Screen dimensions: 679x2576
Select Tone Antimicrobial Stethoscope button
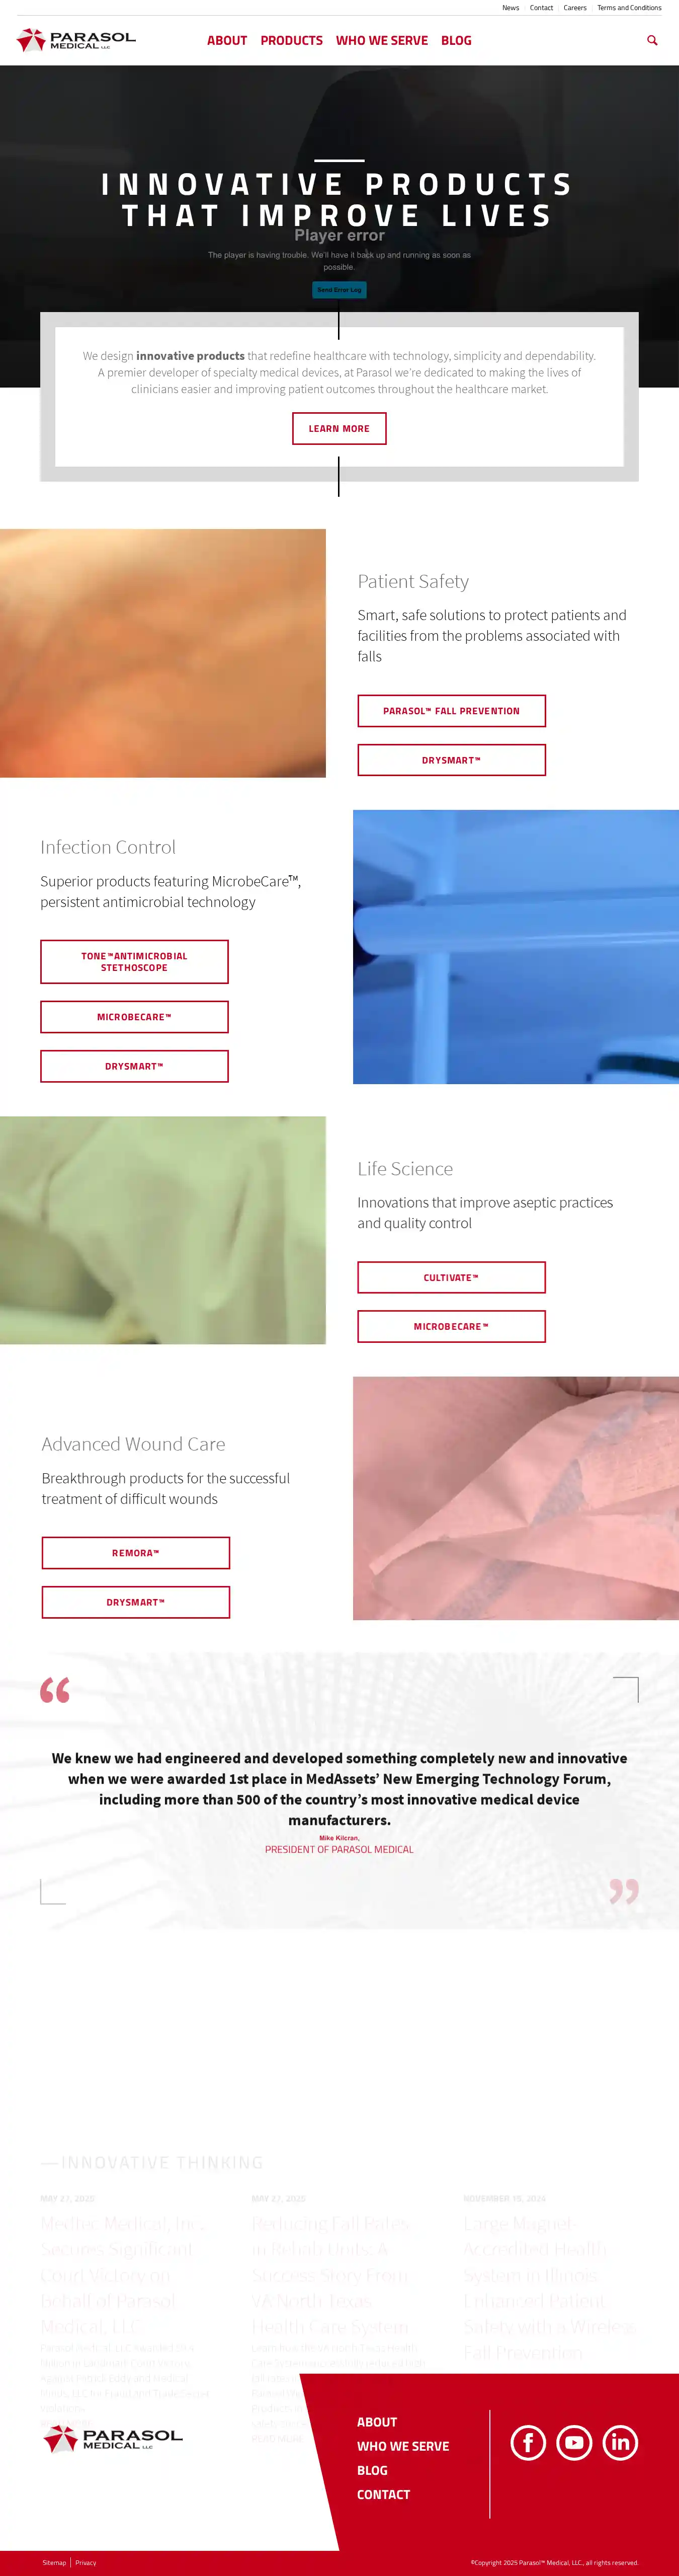coord(134,961)
